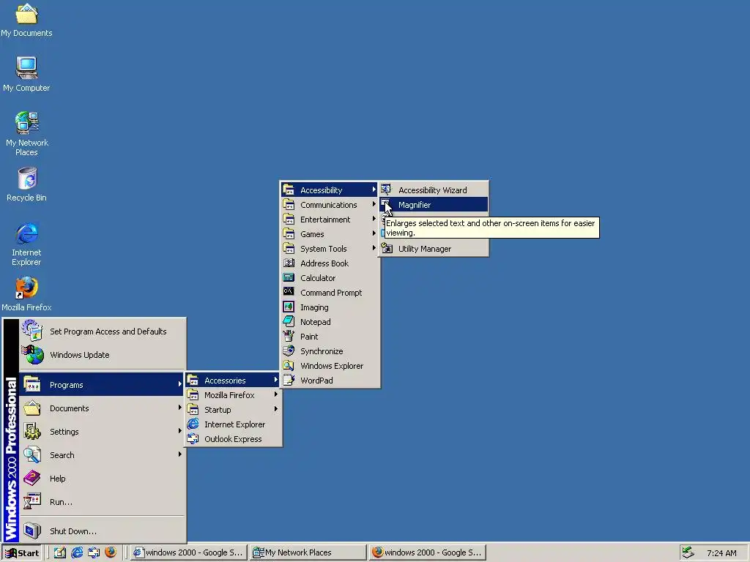Expand Programs submenu arrow
Image resolution: width=750 pixels, height=562 pixels.
click(x=180, y=384)
